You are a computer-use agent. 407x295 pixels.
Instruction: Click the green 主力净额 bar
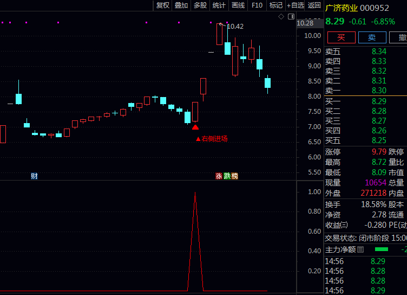(x=382, y=249)
